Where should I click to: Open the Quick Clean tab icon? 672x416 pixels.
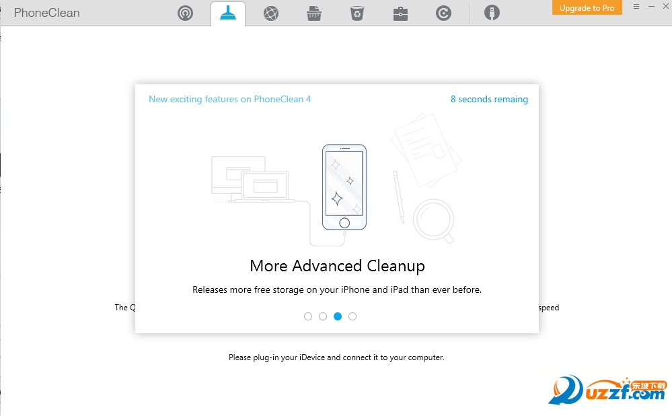[228, 13]
